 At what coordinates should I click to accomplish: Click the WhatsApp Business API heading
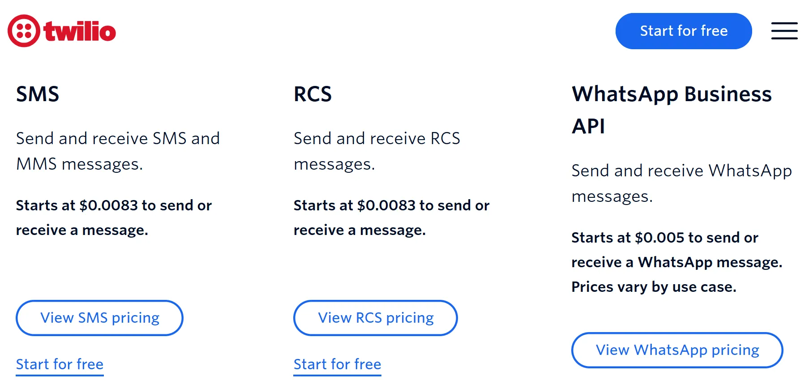tap(672, 110)
